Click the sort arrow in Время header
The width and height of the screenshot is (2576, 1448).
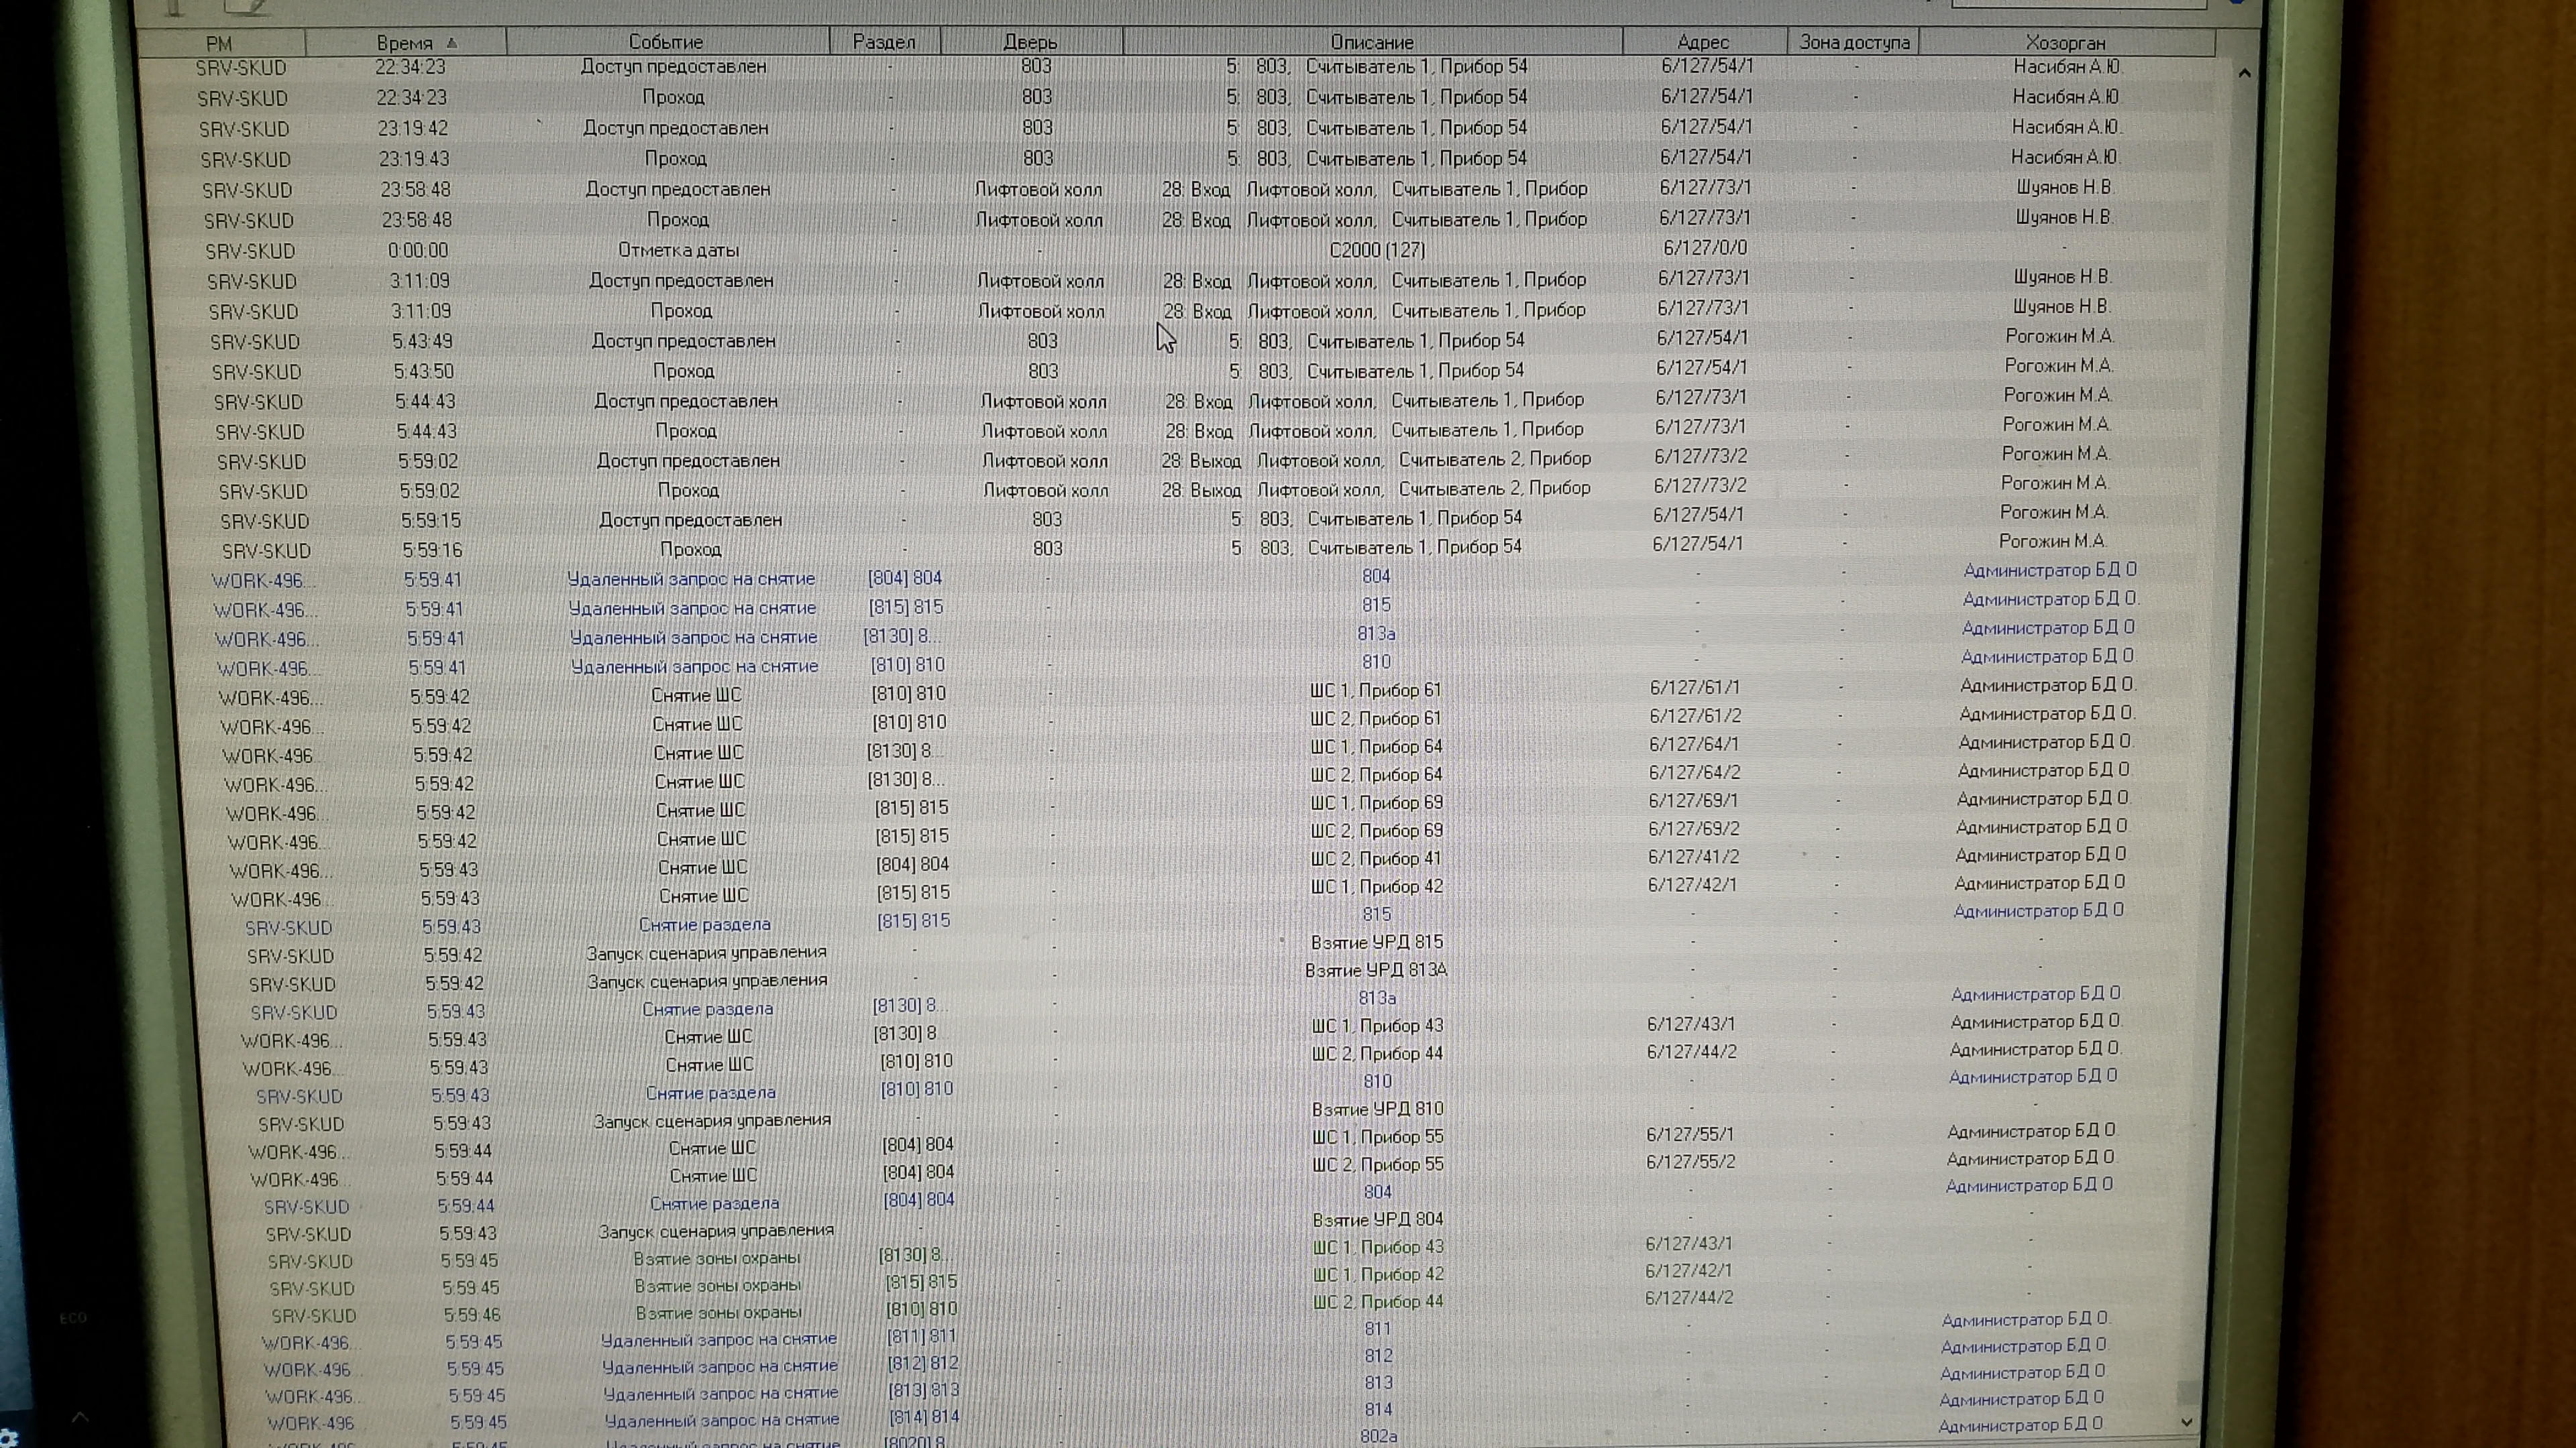(x=452, y=43)
